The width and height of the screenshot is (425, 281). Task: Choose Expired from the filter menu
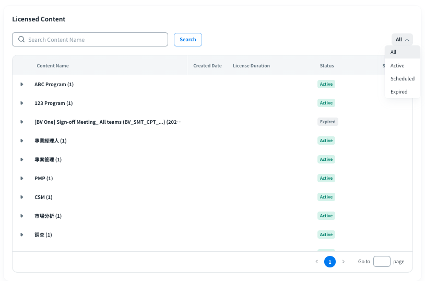(x=399, y=92)
